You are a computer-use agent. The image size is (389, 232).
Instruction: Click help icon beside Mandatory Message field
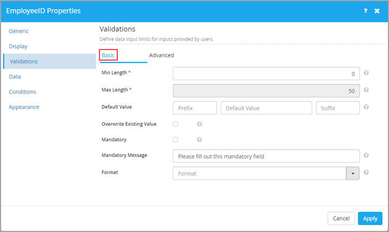click(x=366, y=155)
